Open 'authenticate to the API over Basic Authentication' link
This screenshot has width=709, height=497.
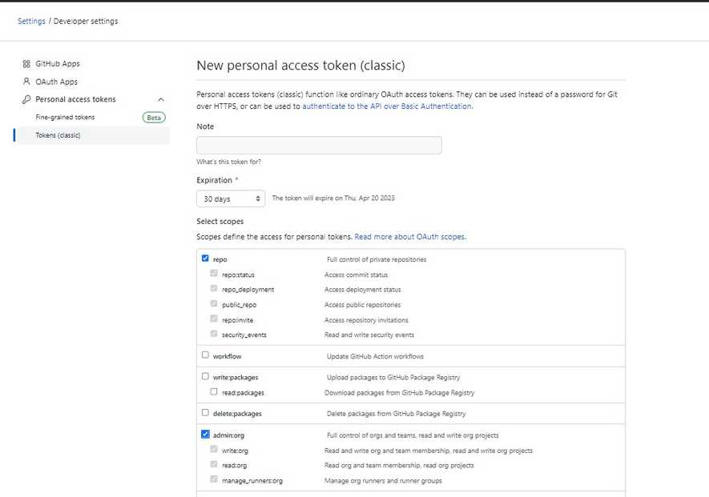tap(387, 106)
